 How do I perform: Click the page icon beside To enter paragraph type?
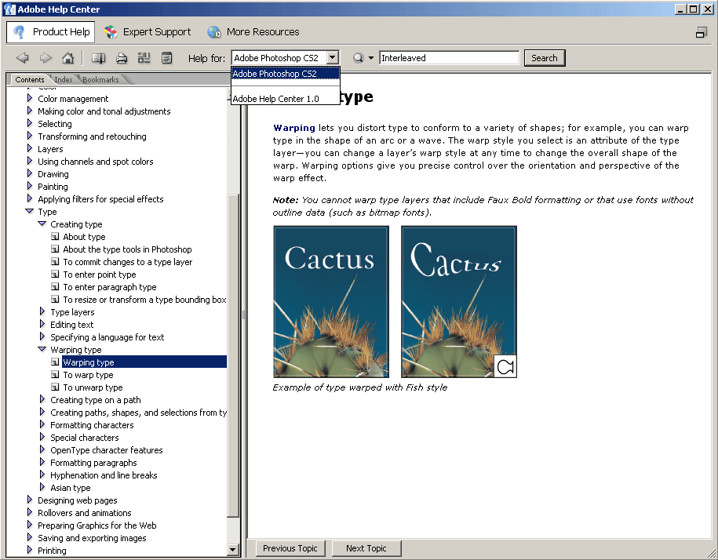tap(55, 287)
